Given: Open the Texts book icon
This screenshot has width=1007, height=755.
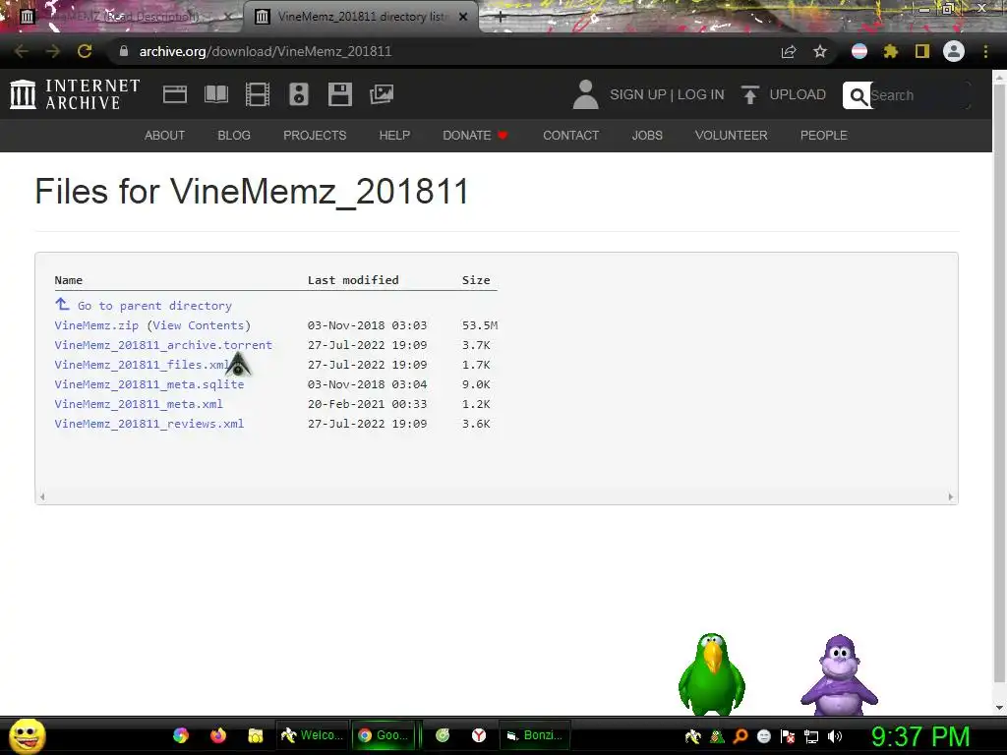Looking at the screenshot, I should pos(215,94).
